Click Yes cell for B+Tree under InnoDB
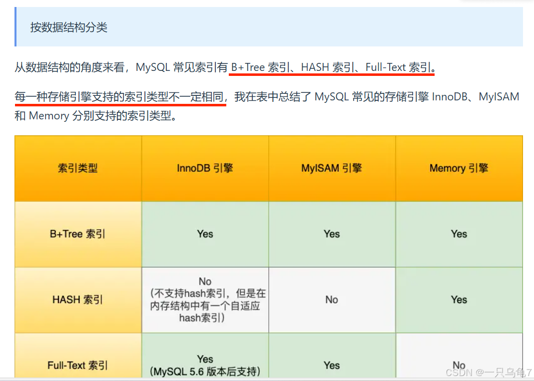The width and height of the screenshot is (534, 381). point(205,234)
